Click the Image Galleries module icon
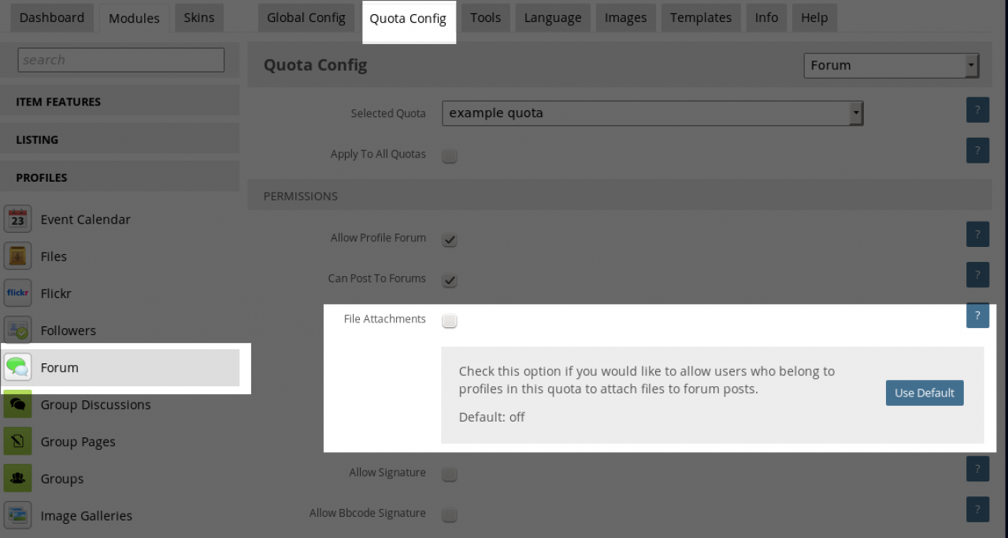Viewport: 1008px width, 538px height. pyautogui.click(x=18, y=515)
